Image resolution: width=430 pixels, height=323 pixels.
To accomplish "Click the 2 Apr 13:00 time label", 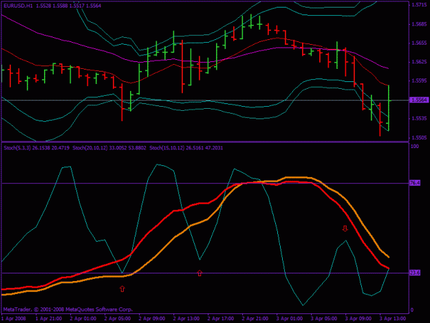I will pyautogui.click(x=186, y=319).
